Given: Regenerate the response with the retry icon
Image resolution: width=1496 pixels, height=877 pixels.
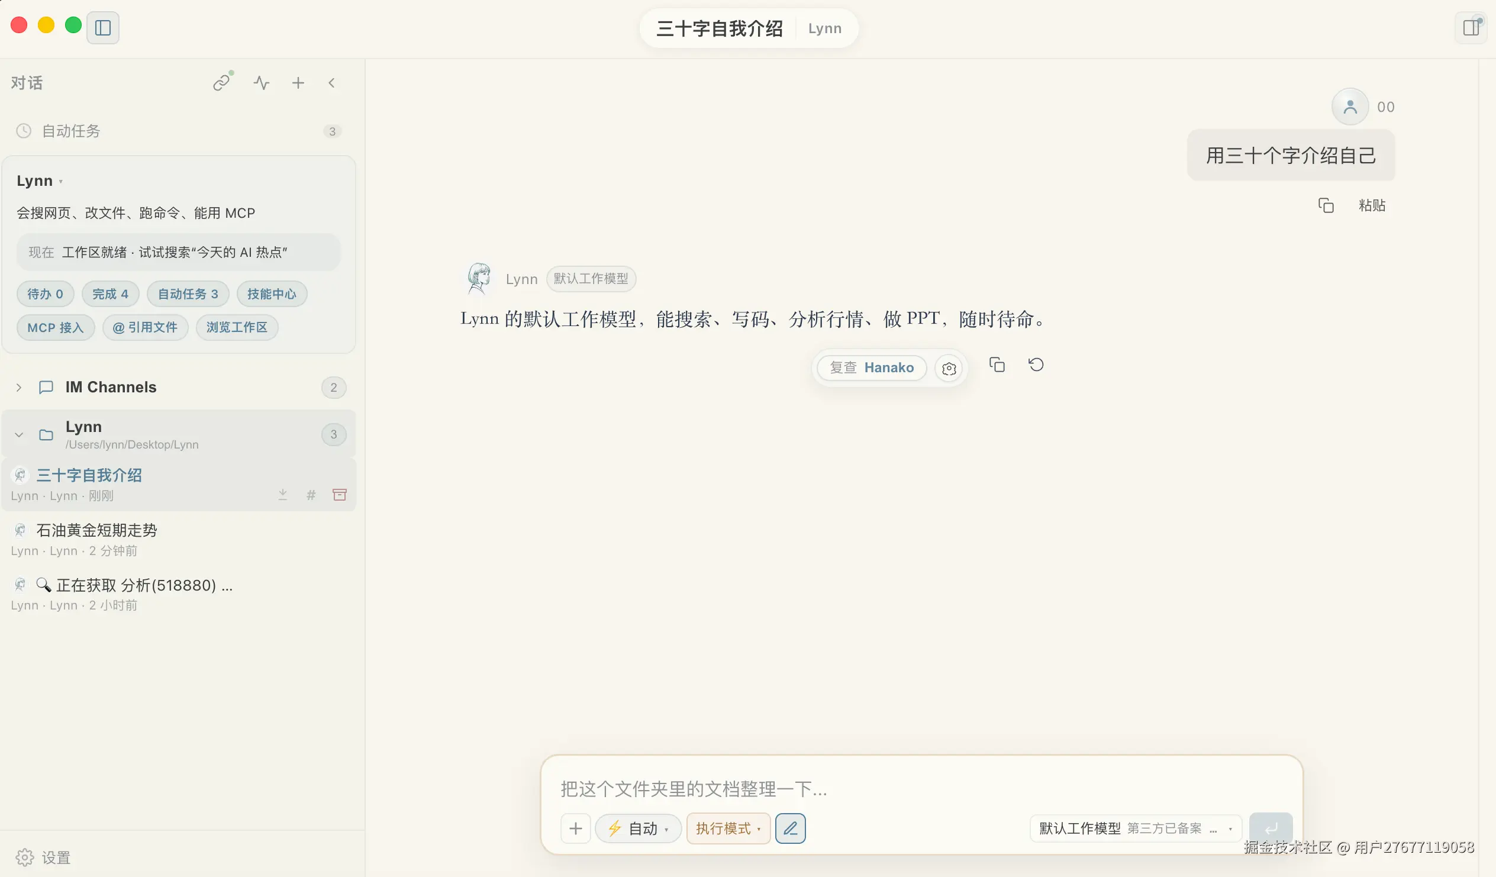Looking at the screenshot, I should pos(1037,365).
